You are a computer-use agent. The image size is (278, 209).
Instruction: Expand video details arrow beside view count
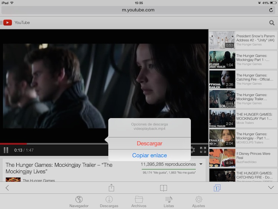(201, 164)
